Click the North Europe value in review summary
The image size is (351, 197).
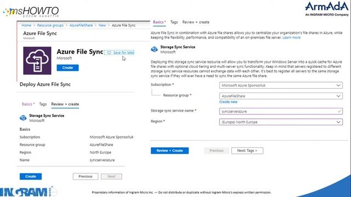click(x=100, y=152)
